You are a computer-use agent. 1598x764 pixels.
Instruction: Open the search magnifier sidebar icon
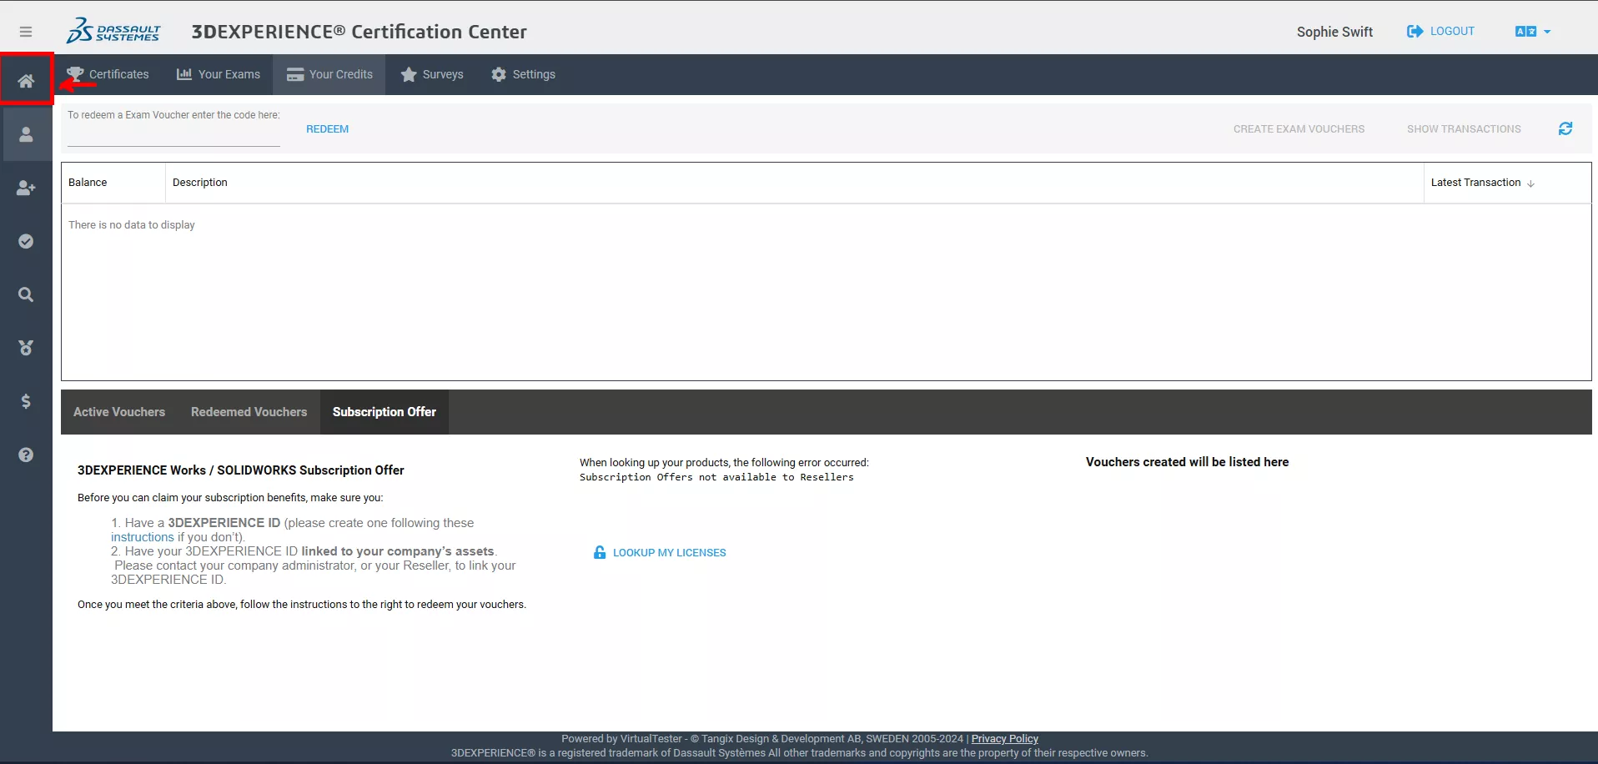tap(26, 294)
